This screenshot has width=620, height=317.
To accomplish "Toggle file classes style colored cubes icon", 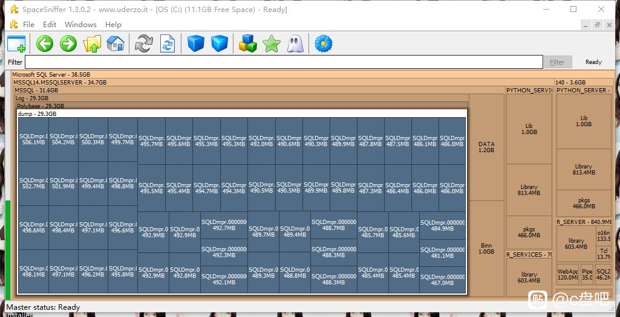I will click(x=248, y=43).
